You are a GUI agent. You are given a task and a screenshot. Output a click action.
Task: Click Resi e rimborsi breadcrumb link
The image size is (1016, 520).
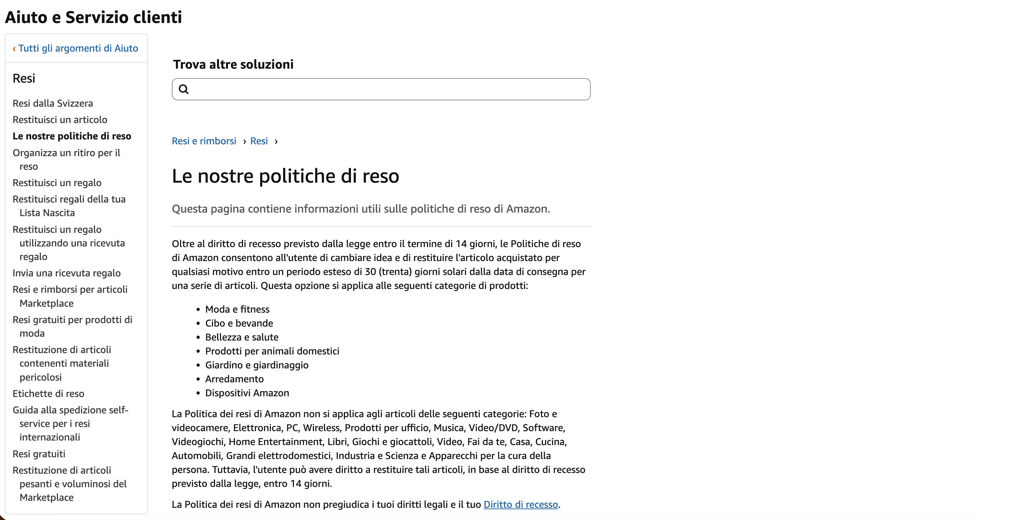coord(204,141)
